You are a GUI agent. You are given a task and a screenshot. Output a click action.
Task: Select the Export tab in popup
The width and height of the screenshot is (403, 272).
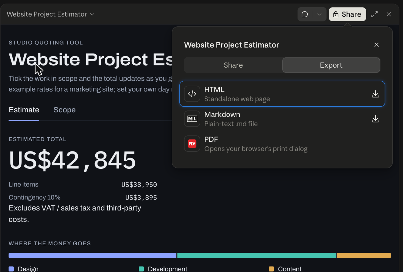331,65
